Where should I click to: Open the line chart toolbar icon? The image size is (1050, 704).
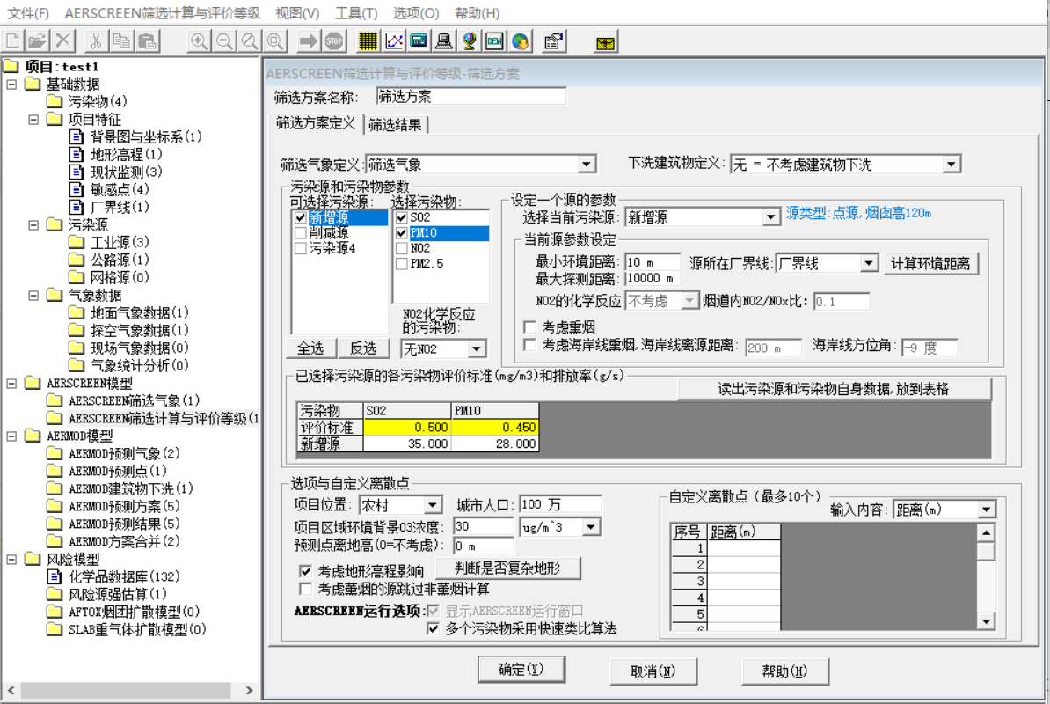[x=394, y=40]
